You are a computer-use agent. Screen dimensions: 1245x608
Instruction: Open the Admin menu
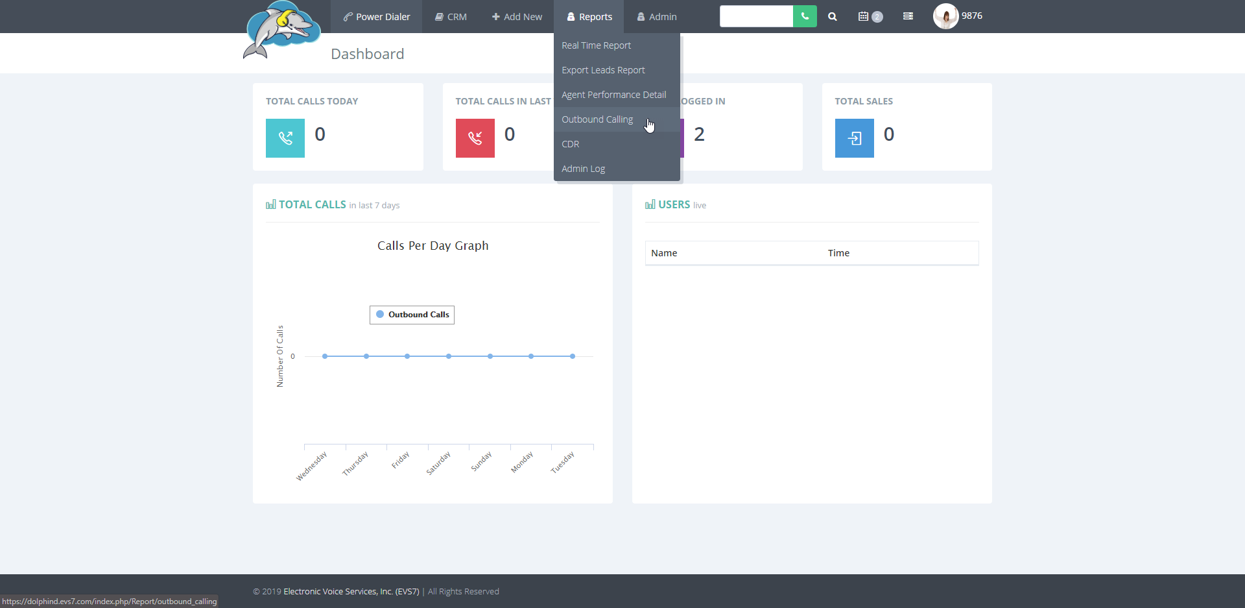tap(656, 17)
